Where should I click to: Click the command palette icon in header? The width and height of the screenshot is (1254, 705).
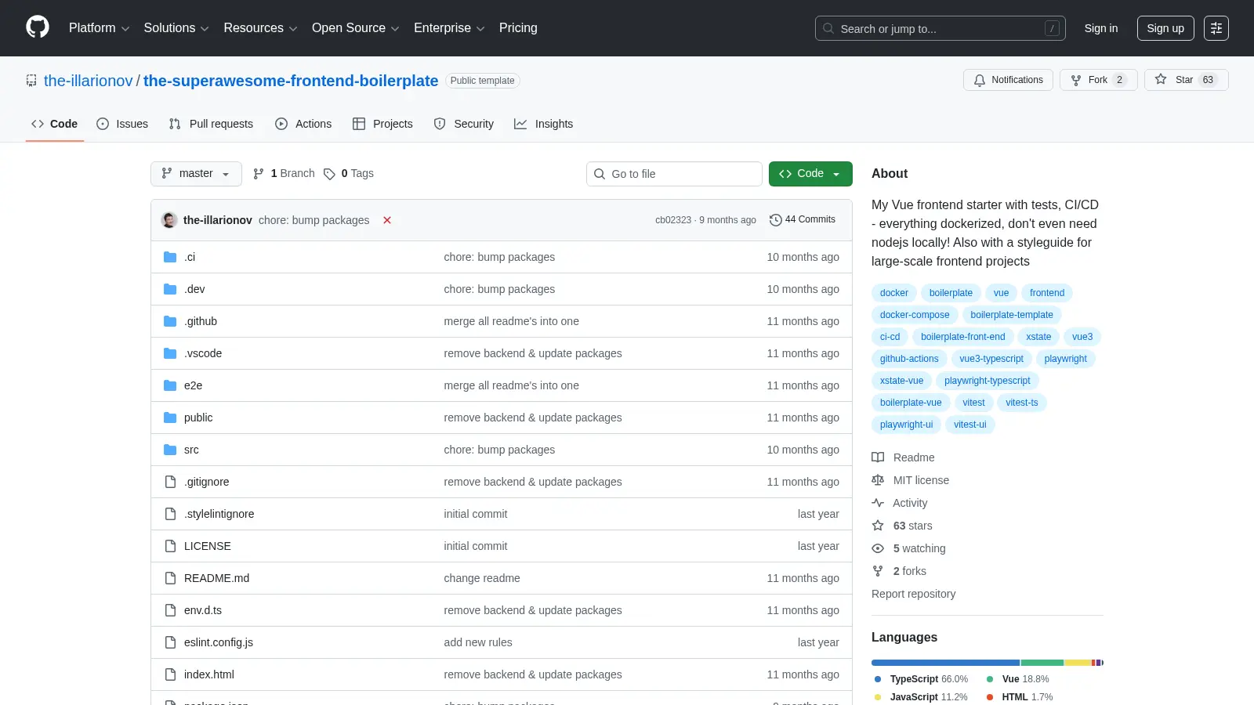(x=1216, y=28)
